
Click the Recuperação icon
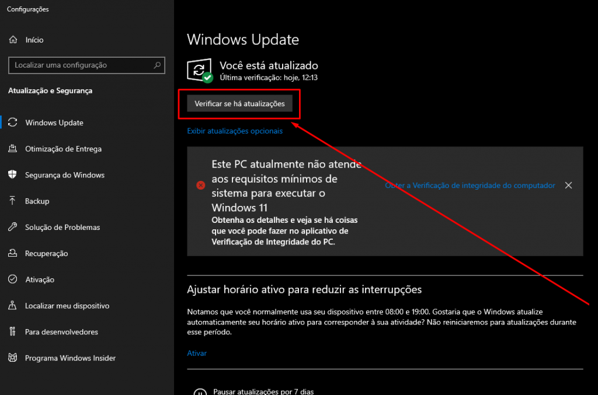[13, 253]
